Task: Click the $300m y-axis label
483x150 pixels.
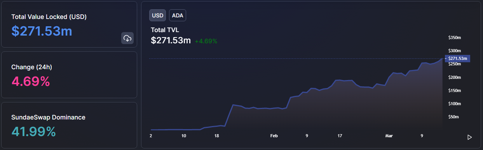Action: pos(454,51)
